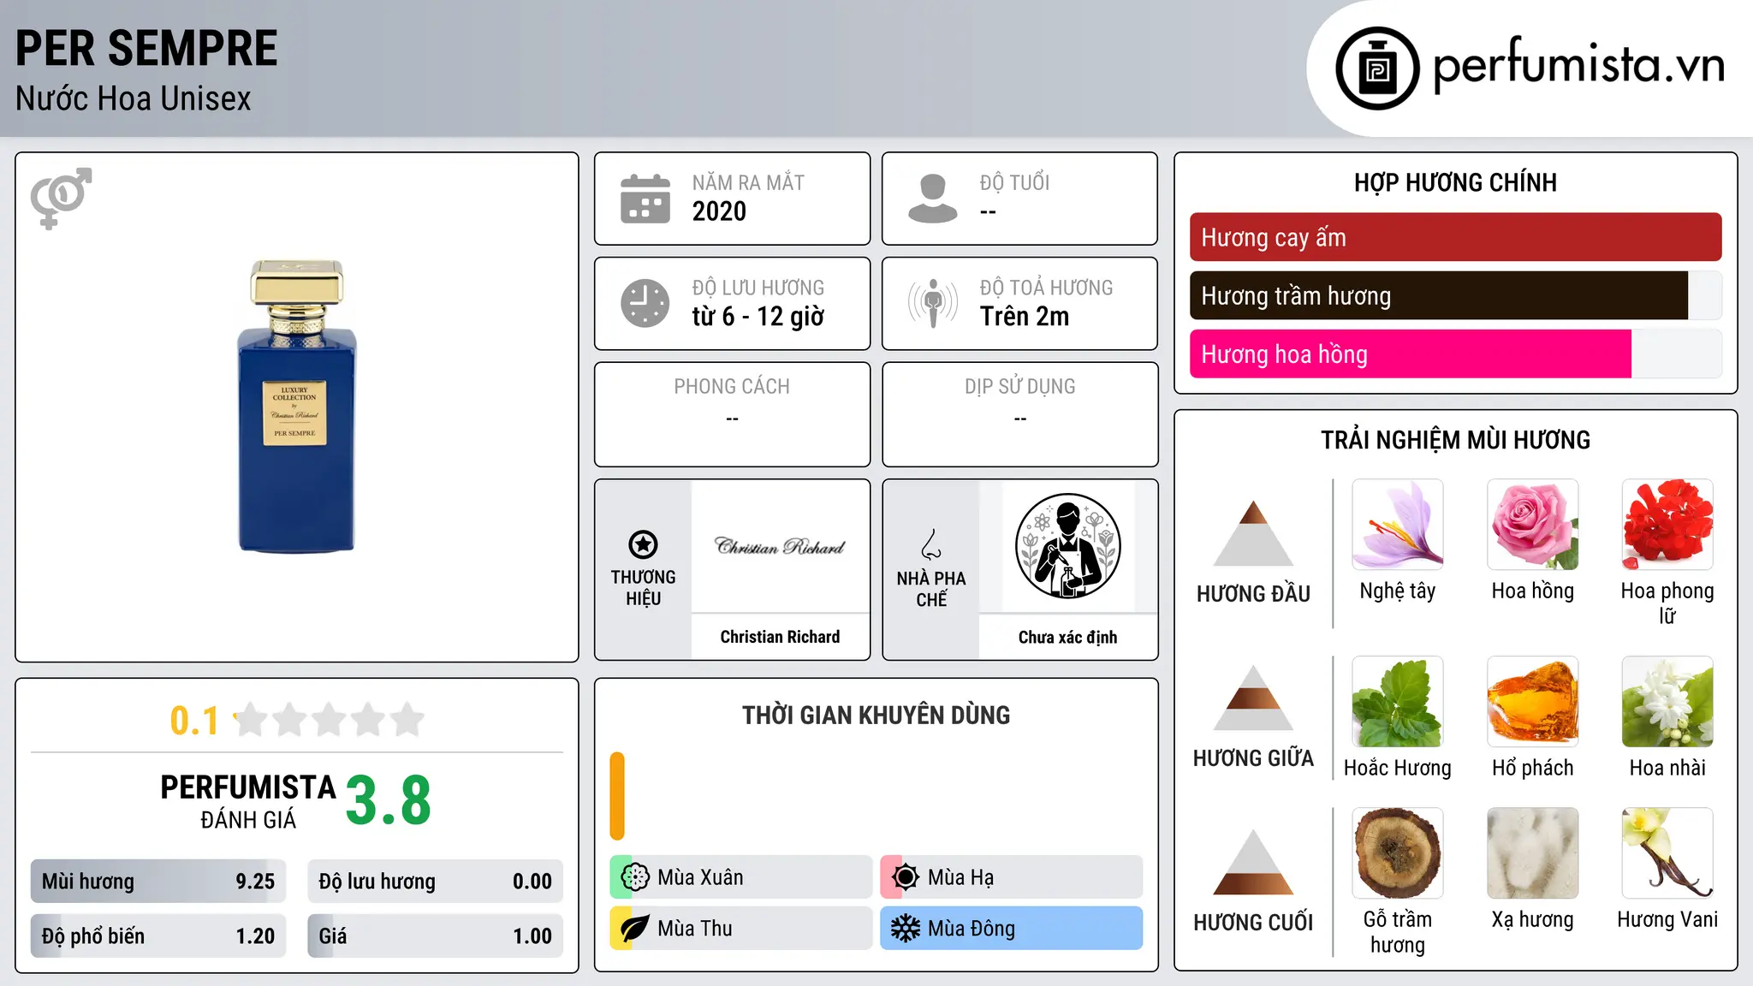The width and height of the screenshot is (1753, 986).
Task: Click the Độ phổ biến 1.20 score bar
Action: (x=158, y=936)
